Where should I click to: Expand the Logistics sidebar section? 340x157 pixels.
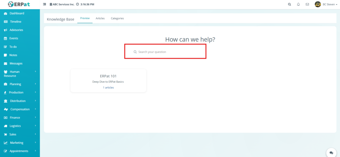coord(15,126)
